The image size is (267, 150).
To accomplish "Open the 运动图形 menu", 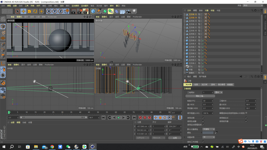I will [85, 6].
